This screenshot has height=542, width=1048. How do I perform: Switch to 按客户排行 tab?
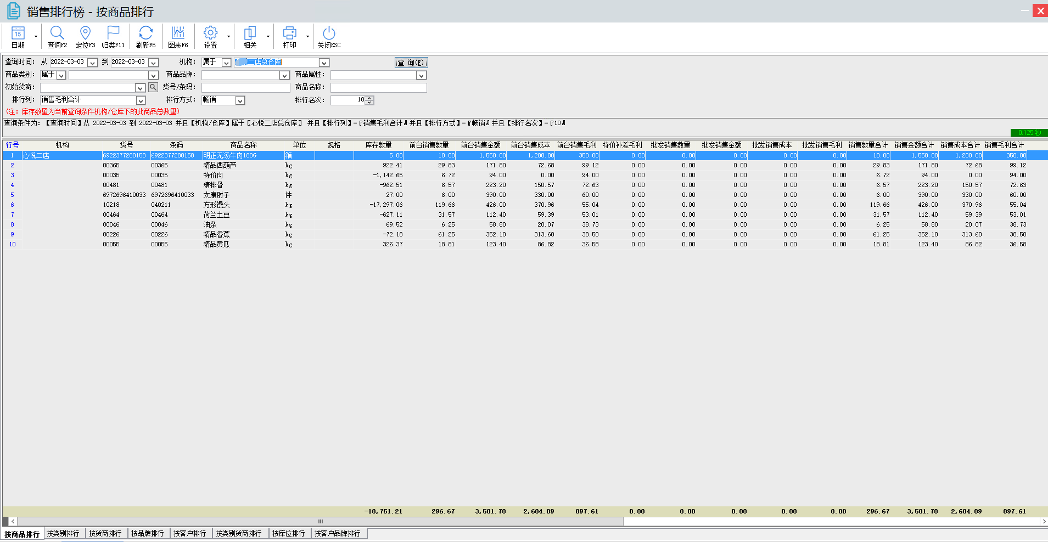point(189,533)
